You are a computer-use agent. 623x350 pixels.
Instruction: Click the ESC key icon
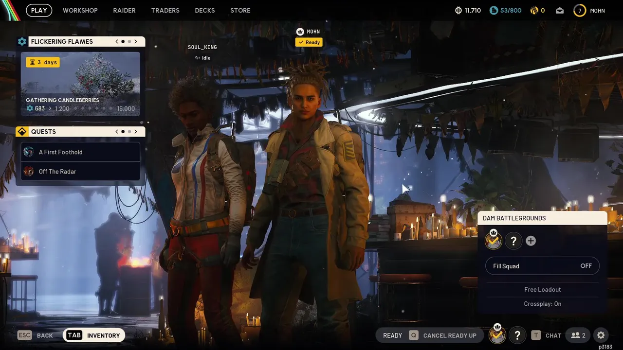[24, 335]
